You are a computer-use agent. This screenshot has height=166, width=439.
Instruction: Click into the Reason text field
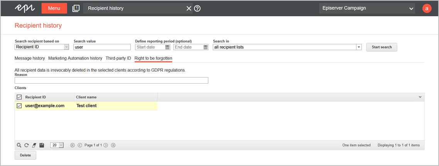(111, 80)
